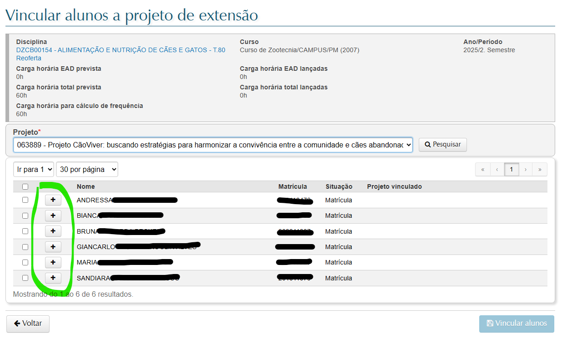
Task: Click the plus icon beside ANDRESSA
Action: 53,200
